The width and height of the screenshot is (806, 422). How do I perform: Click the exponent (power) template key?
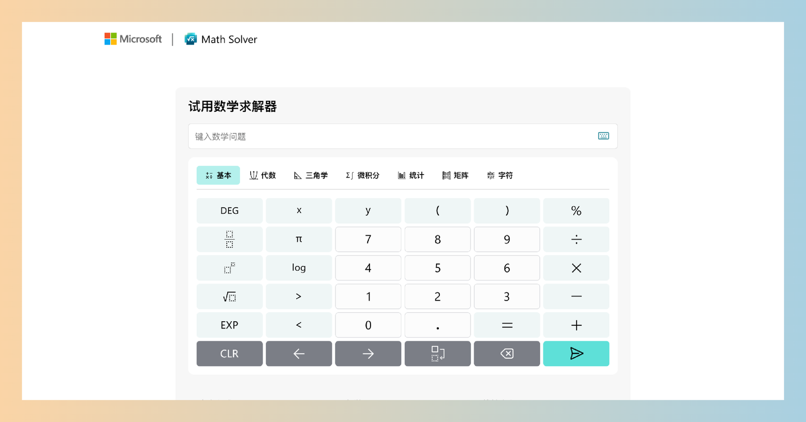tap(229, 268)
